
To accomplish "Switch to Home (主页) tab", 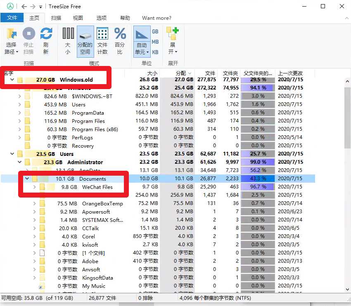I will [34, 18].
